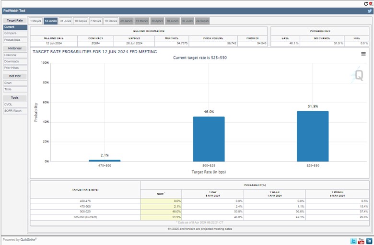
Task: Switch to the 18 Sep24 tab
Action: tap(81, 21)
